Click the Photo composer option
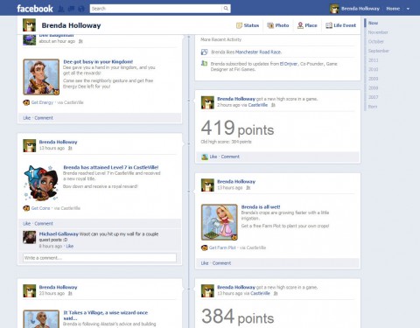 tap(278, 25)
